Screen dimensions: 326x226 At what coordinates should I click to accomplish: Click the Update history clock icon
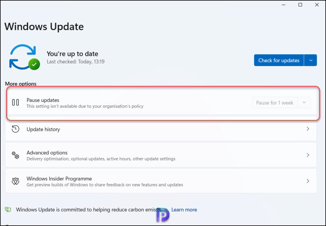pos(15,129)
